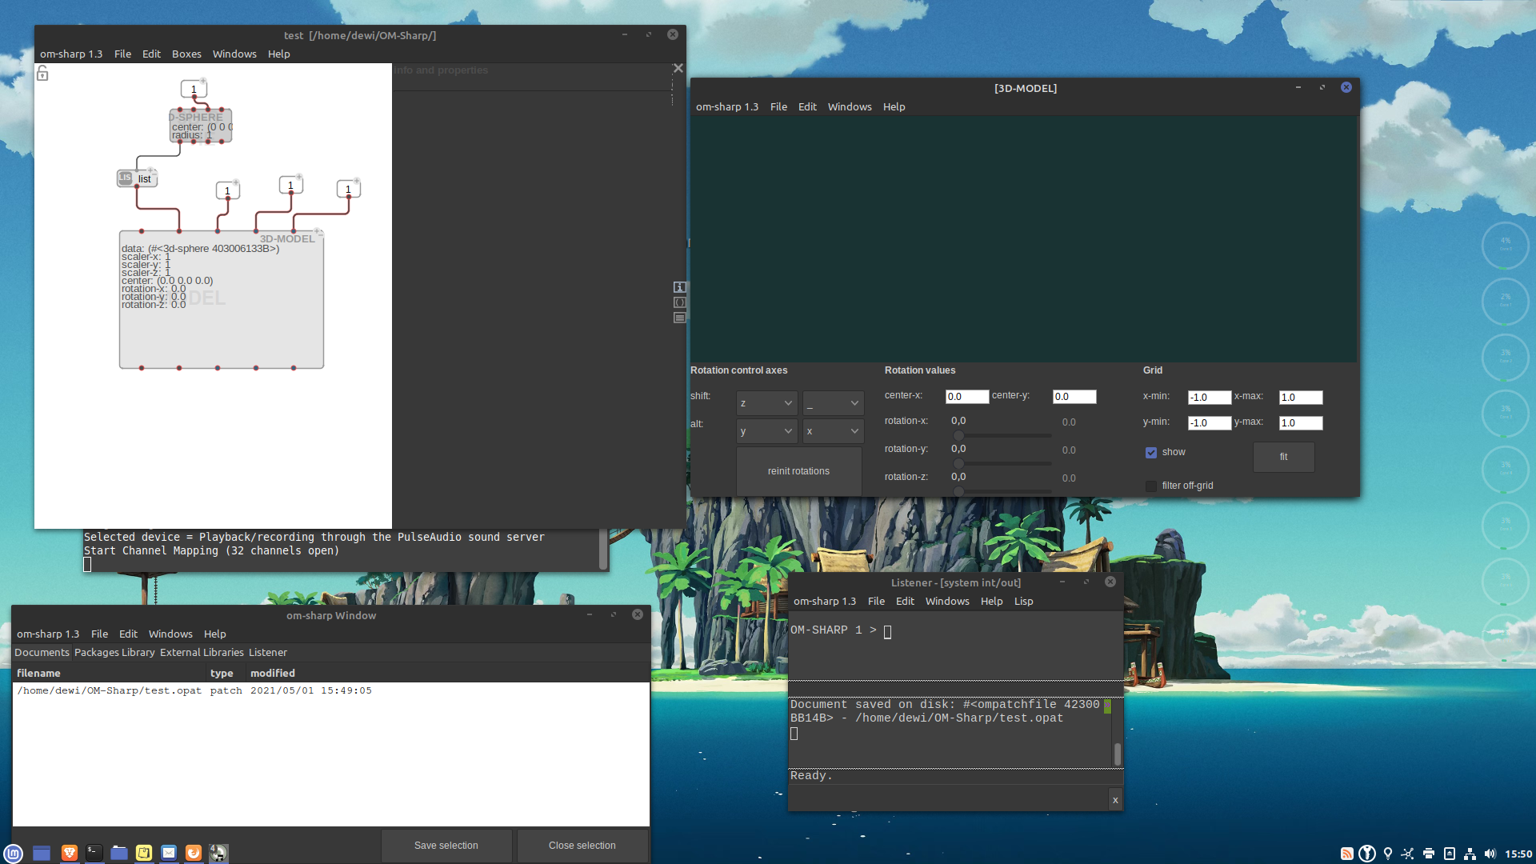Image resolution: width=1536 pixels, height=864 pixels.
Task: Select the D-SPHERE box in patch
Action: [201, 126]
